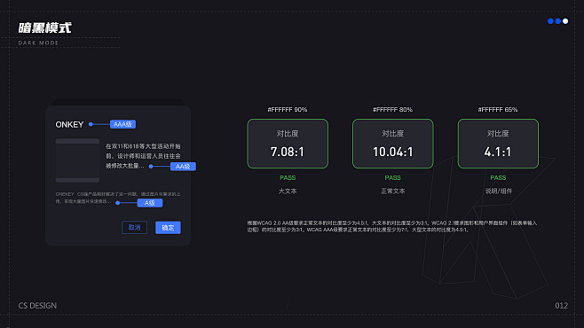Screen dimensions: 584x328
Task: Click the WCAG 2.0 explanation paragraph
Action: (392, 226)
